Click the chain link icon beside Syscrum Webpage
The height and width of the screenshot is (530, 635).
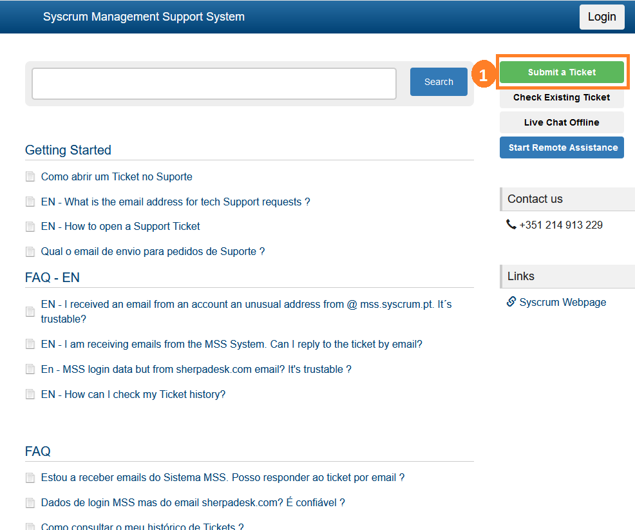511,302
